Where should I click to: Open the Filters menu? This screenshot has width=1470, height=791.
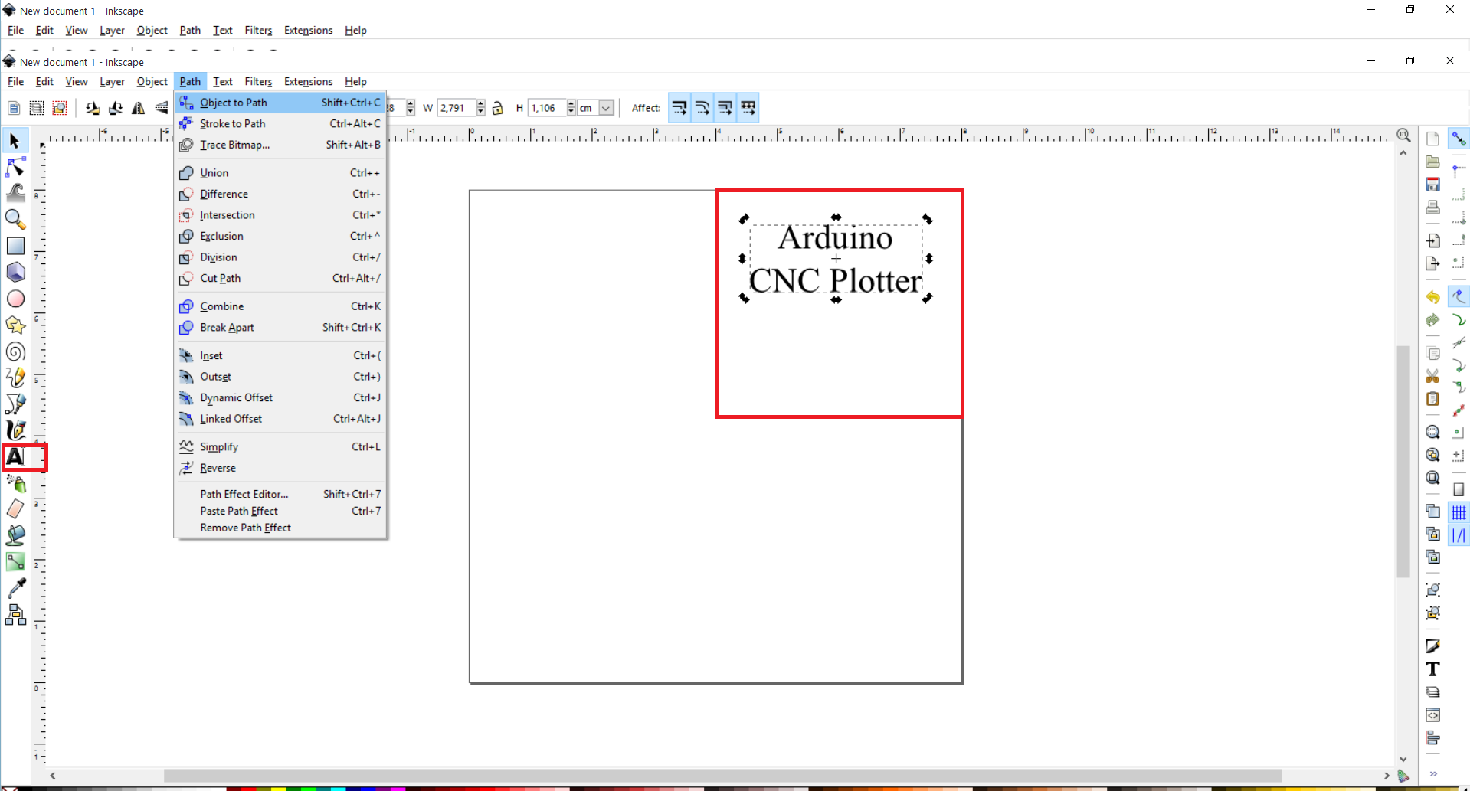click(258, 81)
